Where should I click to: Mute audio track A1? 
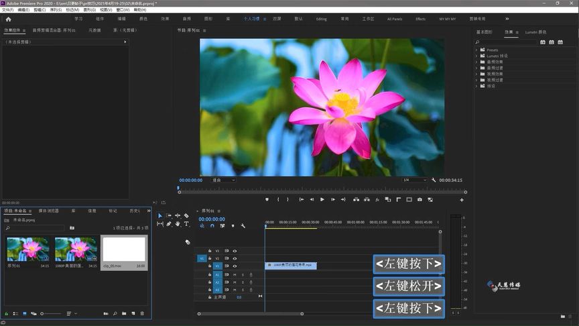[235, 274]
